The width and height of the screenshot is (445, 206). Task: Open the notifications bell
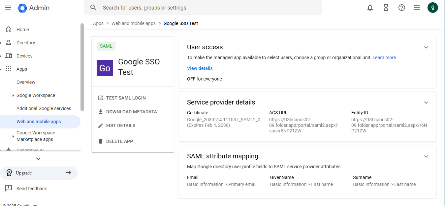coord(370,8)
